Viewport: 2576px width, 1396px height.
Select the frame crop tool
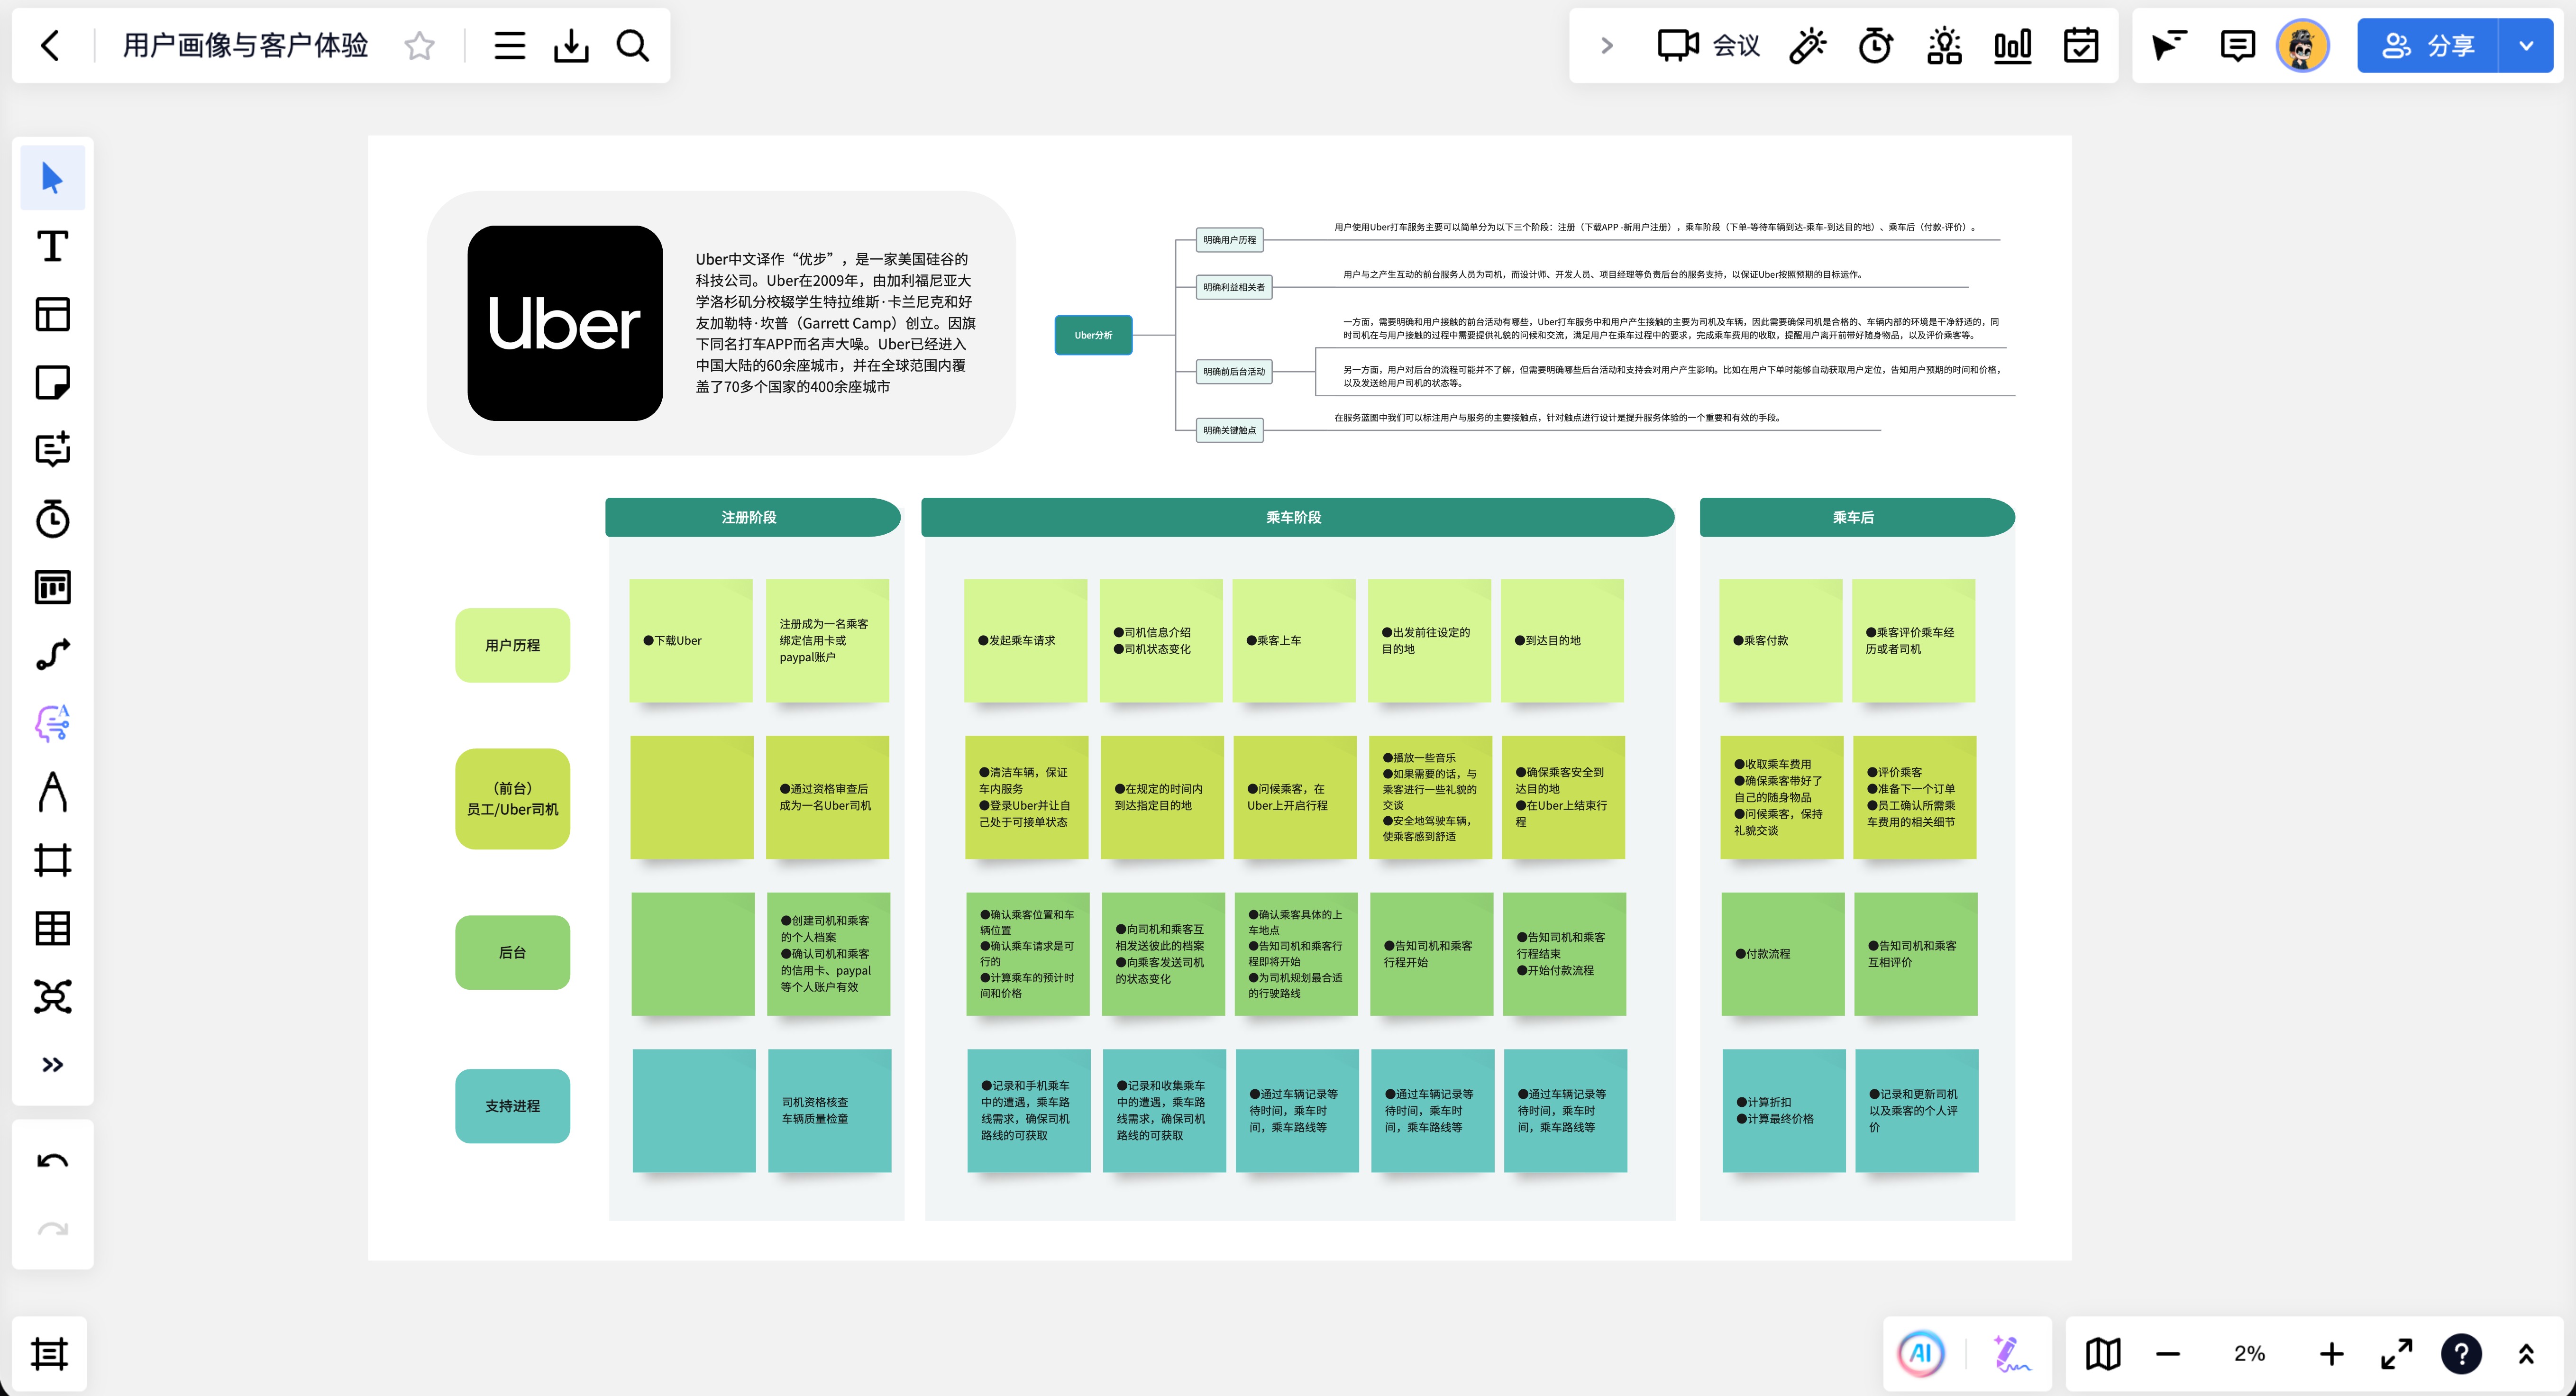tap(52, 860)
